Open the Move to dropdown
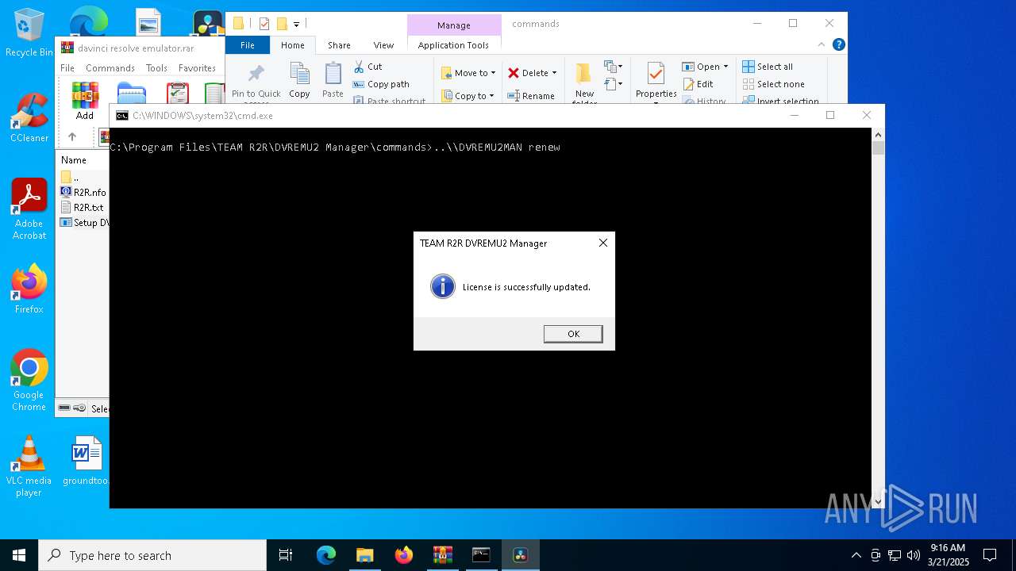 point(468,73)
